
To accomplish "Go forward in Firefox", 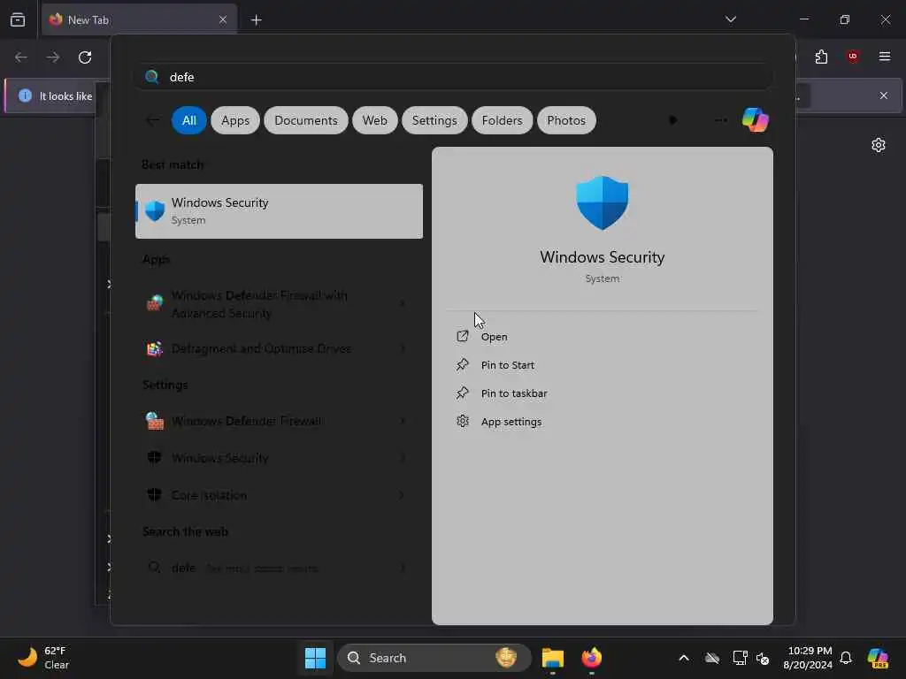I will click(53, 57).
